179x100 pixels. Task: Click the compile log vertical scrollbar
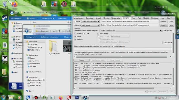173,76
